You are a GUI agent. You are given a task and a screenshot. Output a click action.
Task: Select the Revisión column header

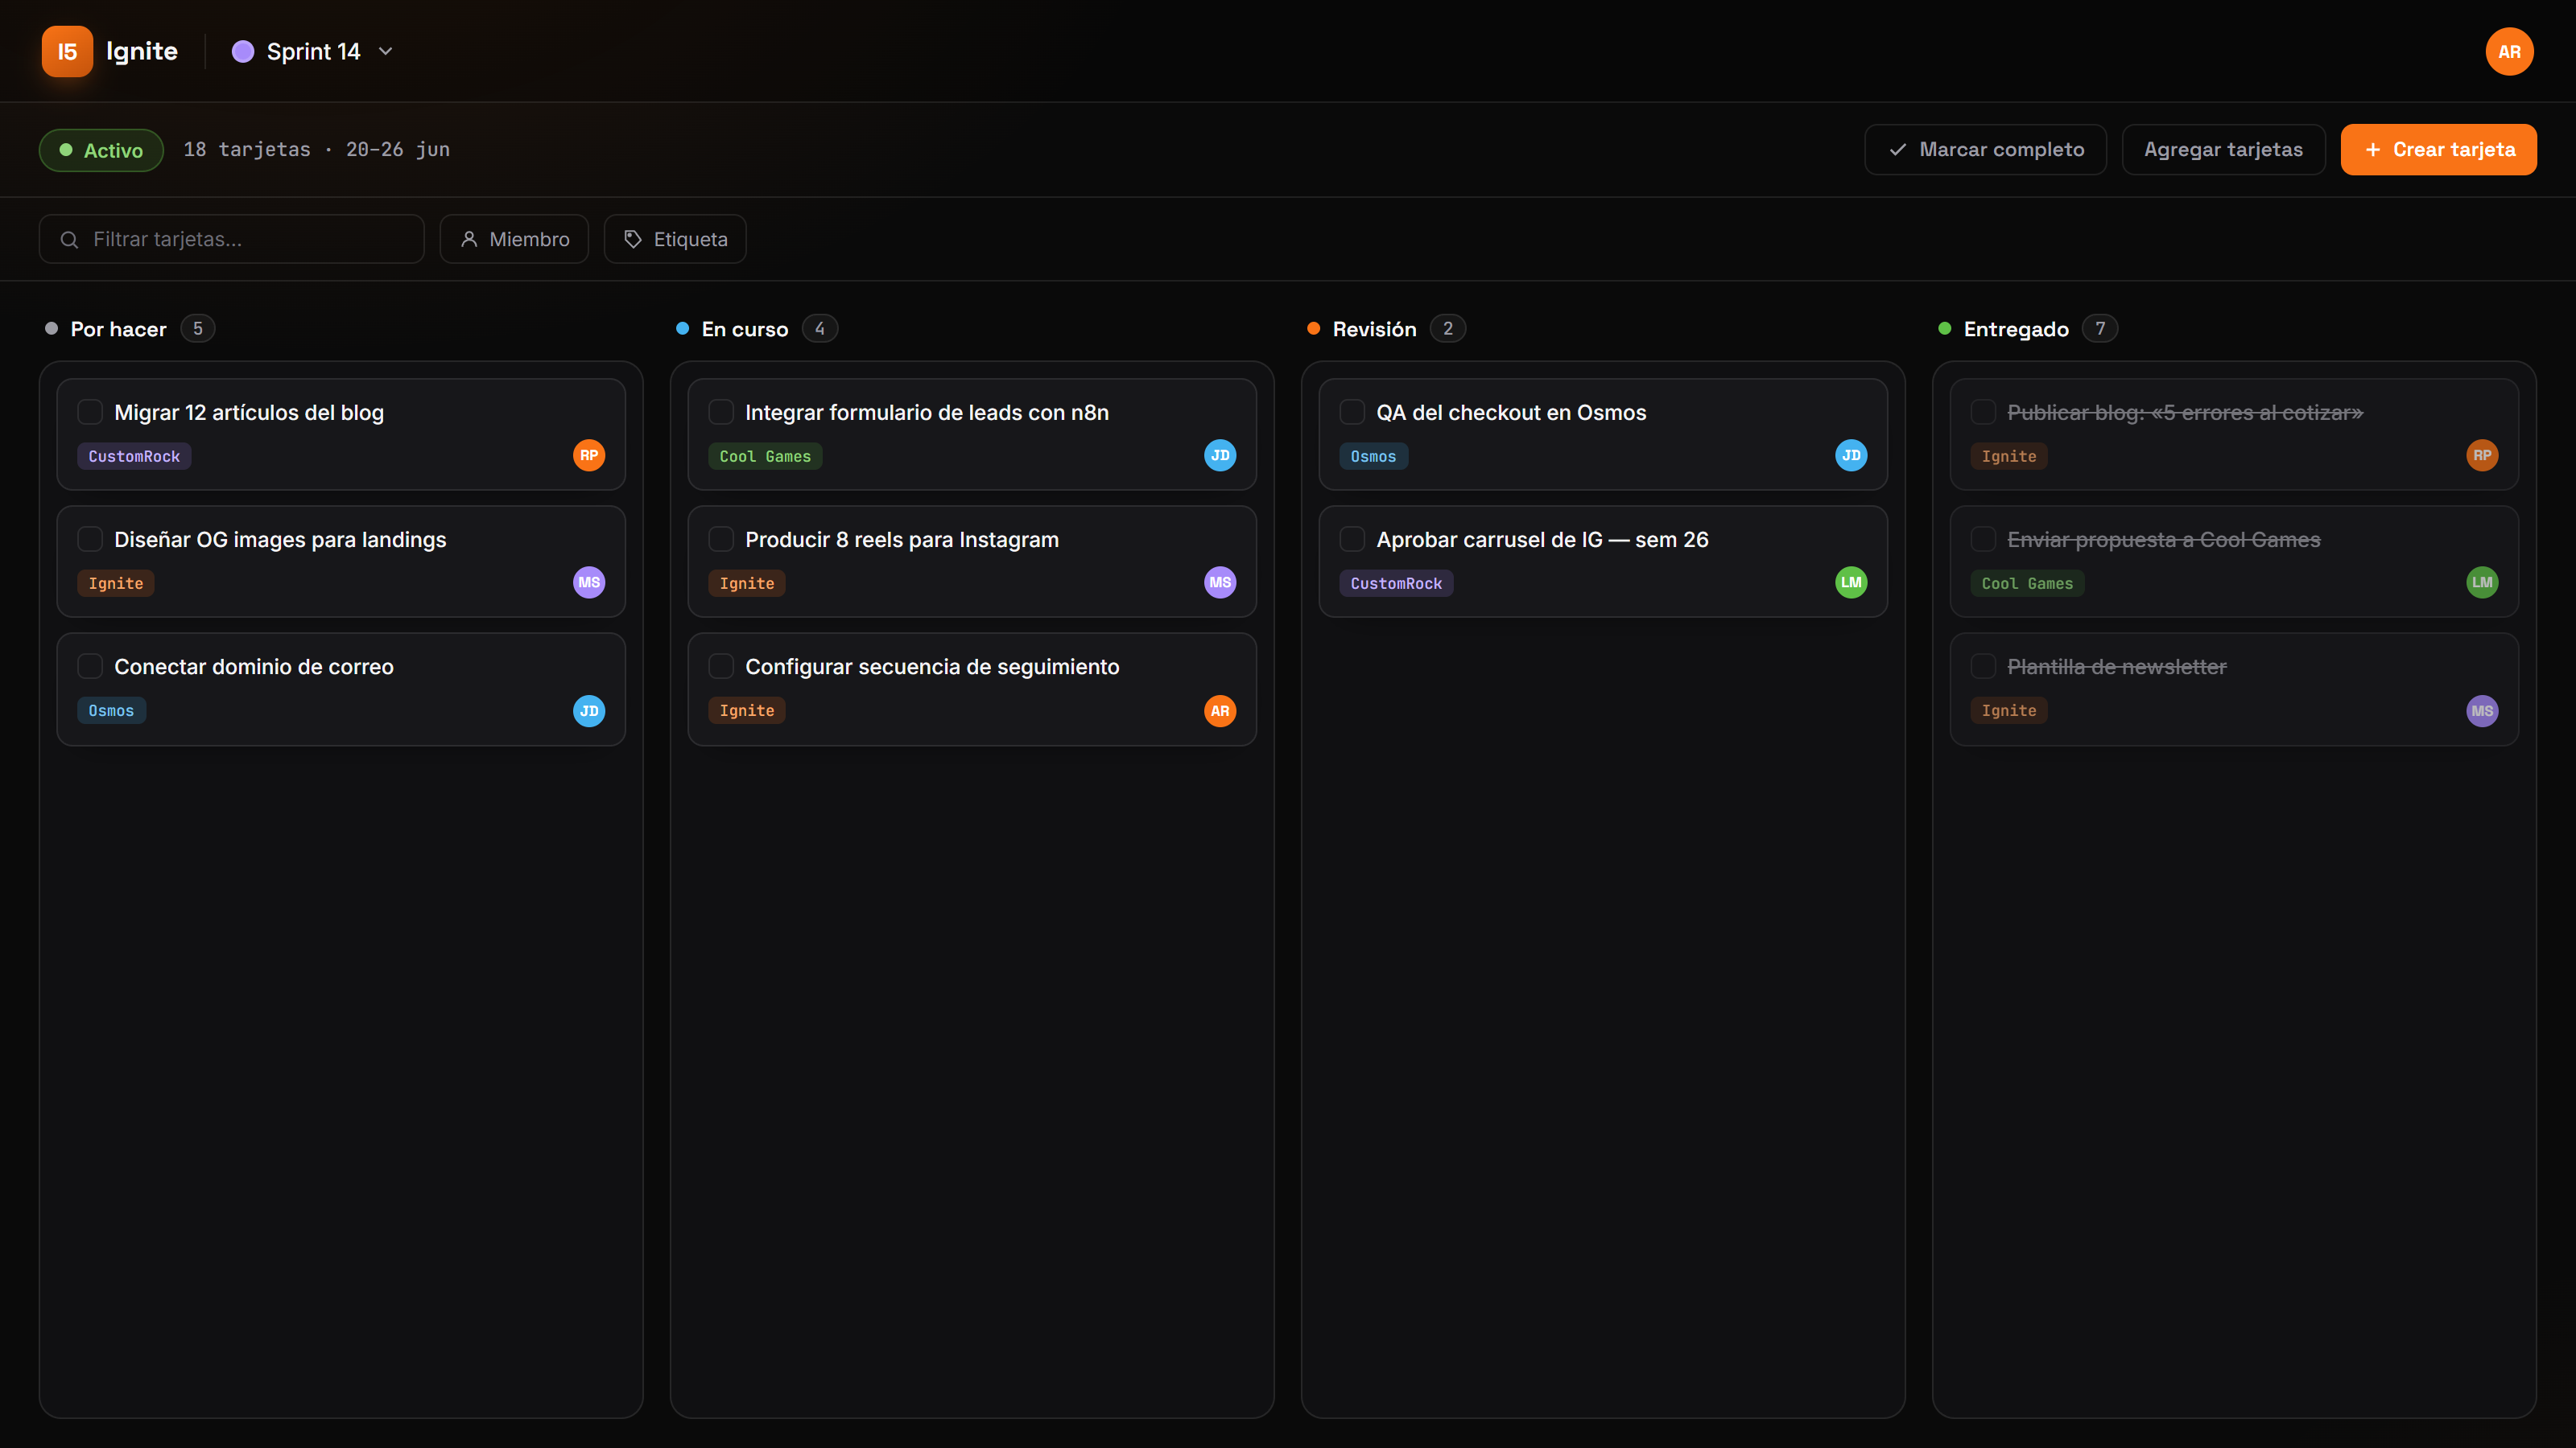(x=1374, y=329)
